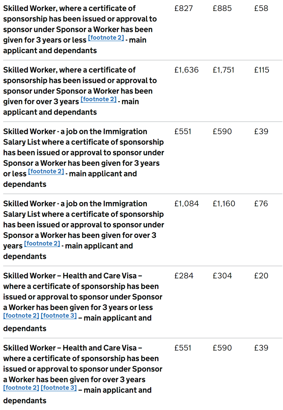Open footnote 2 in £551 Immigration Salary List row
The height and width of the screenshot is (410, 283).
(x=46, y=172)
